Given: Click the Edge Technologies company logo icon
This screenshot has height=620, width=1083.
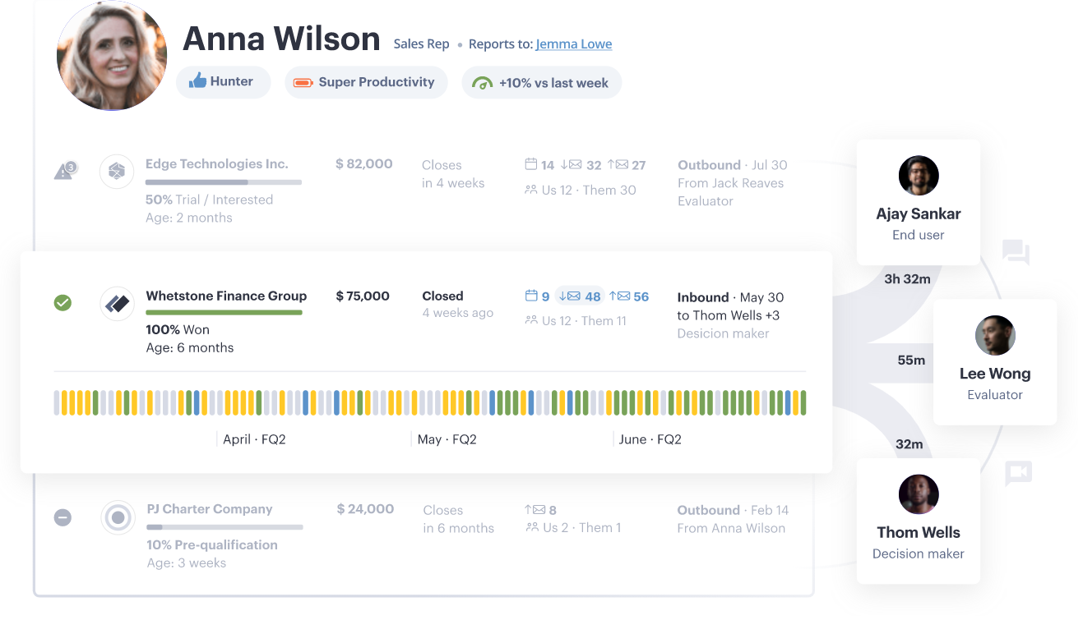Looking at the screenshot, I should tap(117, 172).
